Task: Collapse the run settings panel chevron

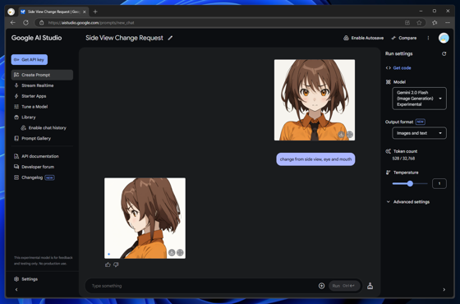Action: (444, 289)
